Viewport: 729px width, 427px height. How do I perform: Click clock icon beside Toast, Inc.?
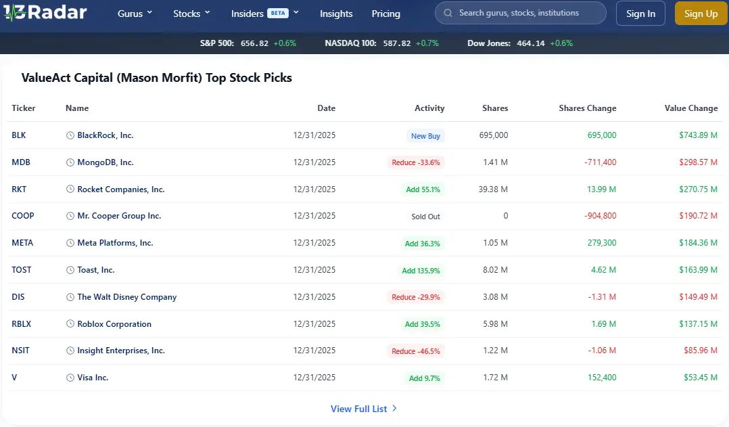click(x=70, y=270)
